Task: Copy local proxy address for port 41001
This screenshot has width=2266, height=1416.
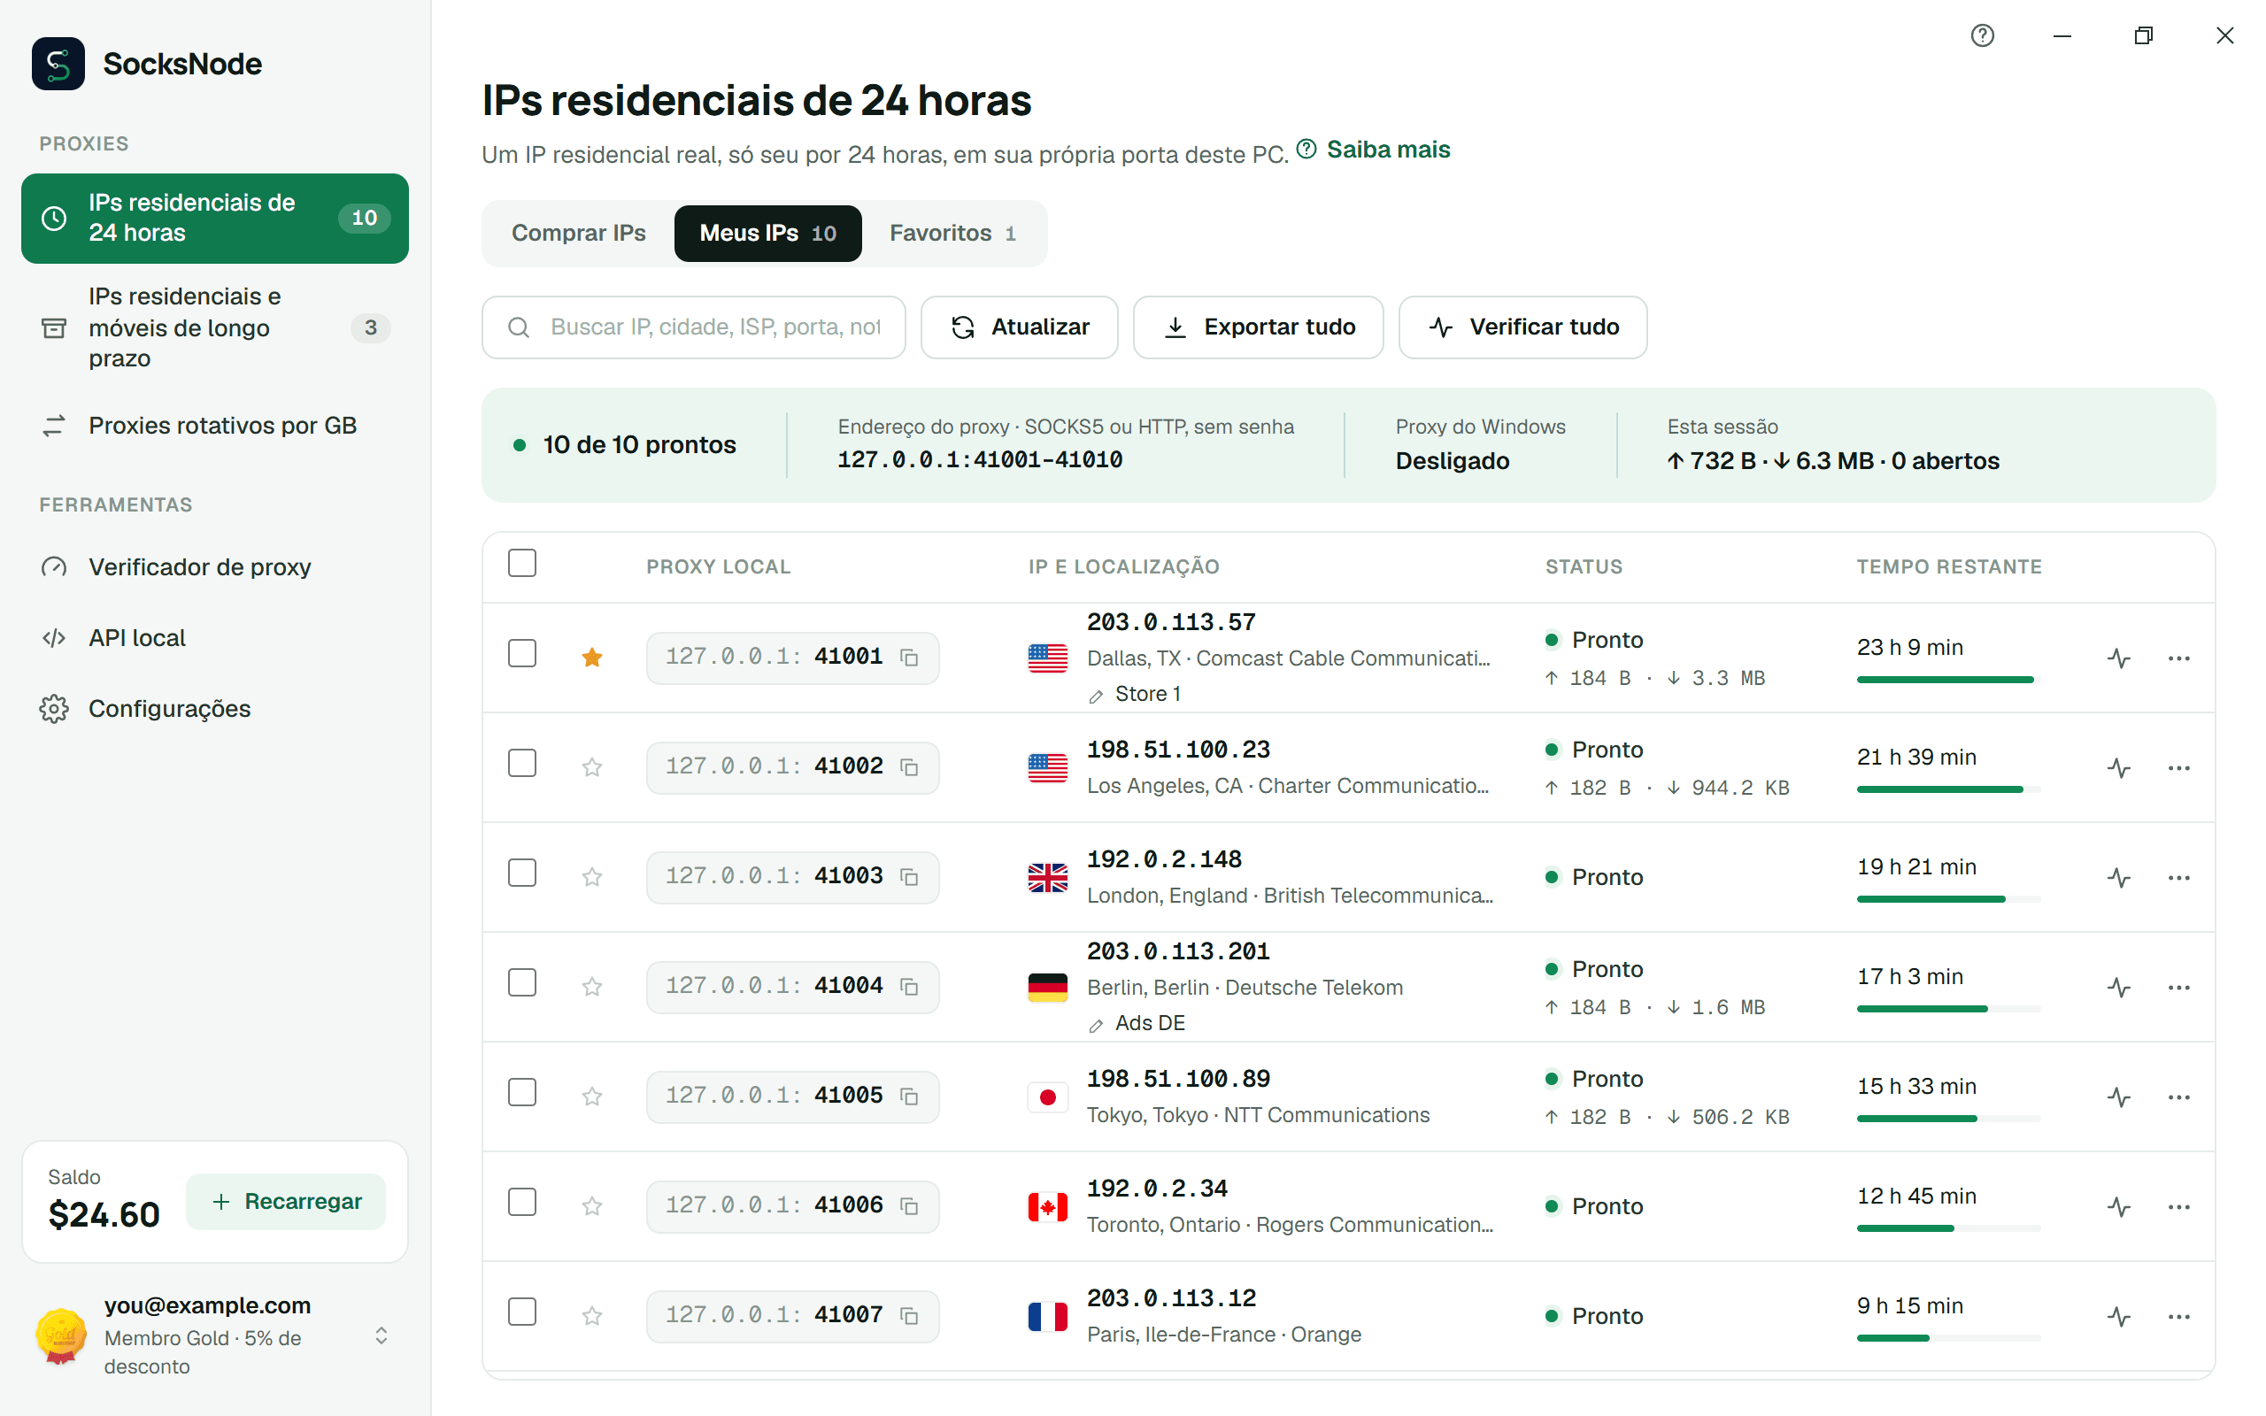Action: click(908, 658)
